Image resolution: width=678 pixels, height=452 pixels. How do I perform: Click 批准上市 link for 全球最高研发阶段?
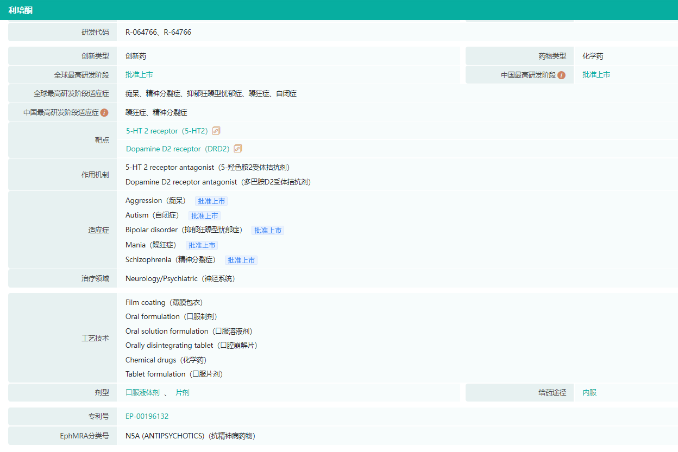139,75
